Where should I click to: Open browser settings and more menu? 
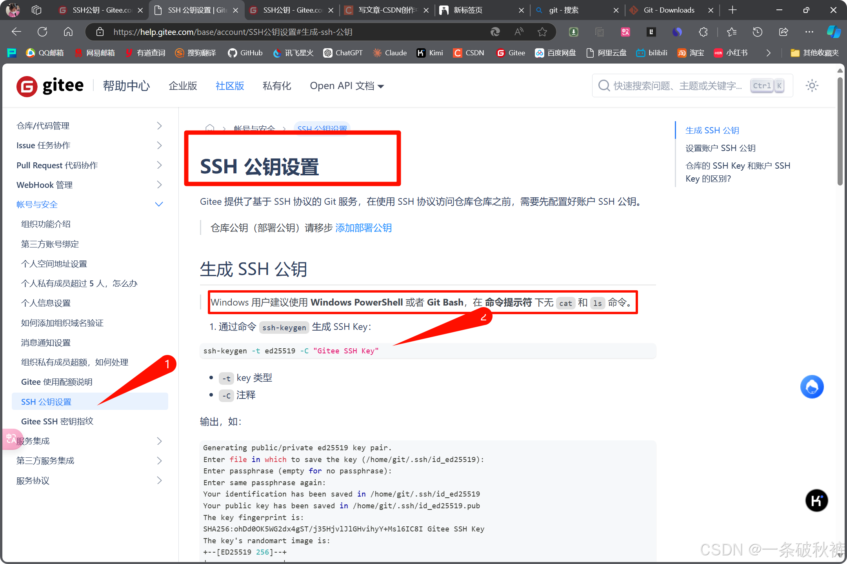click(x=809, y=32)
